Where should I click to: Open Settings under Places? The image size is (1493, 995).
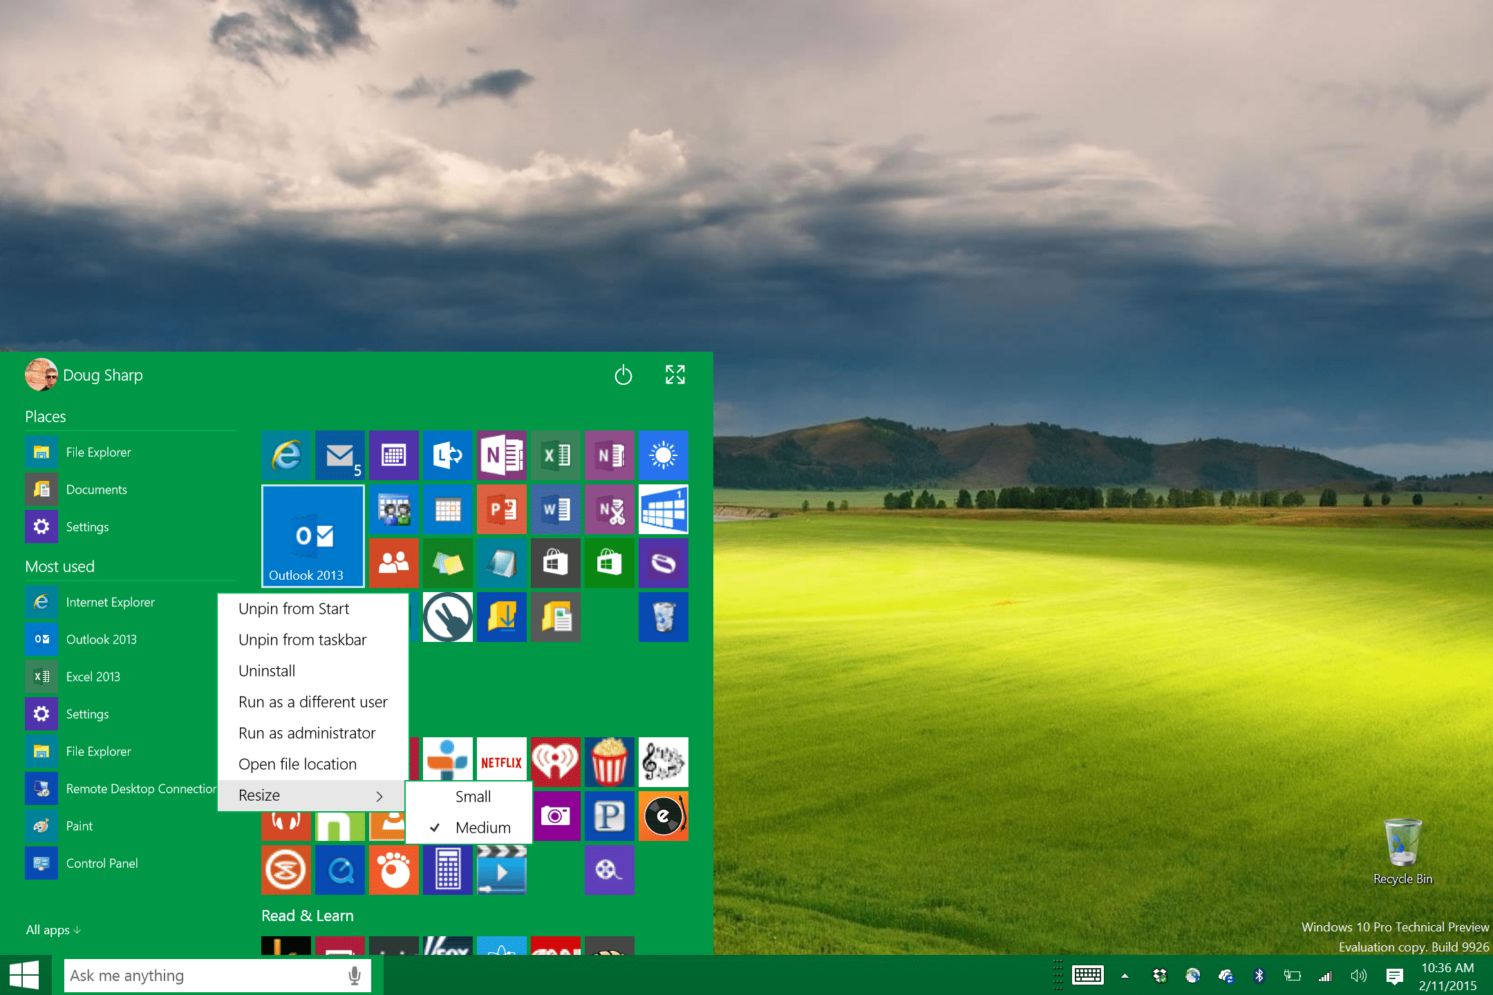pyautogui.click(x=130, y=527)
